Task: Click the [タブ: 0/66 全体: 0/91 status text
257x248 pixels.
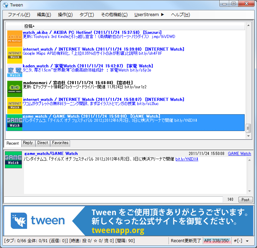Action: (69, 241)
